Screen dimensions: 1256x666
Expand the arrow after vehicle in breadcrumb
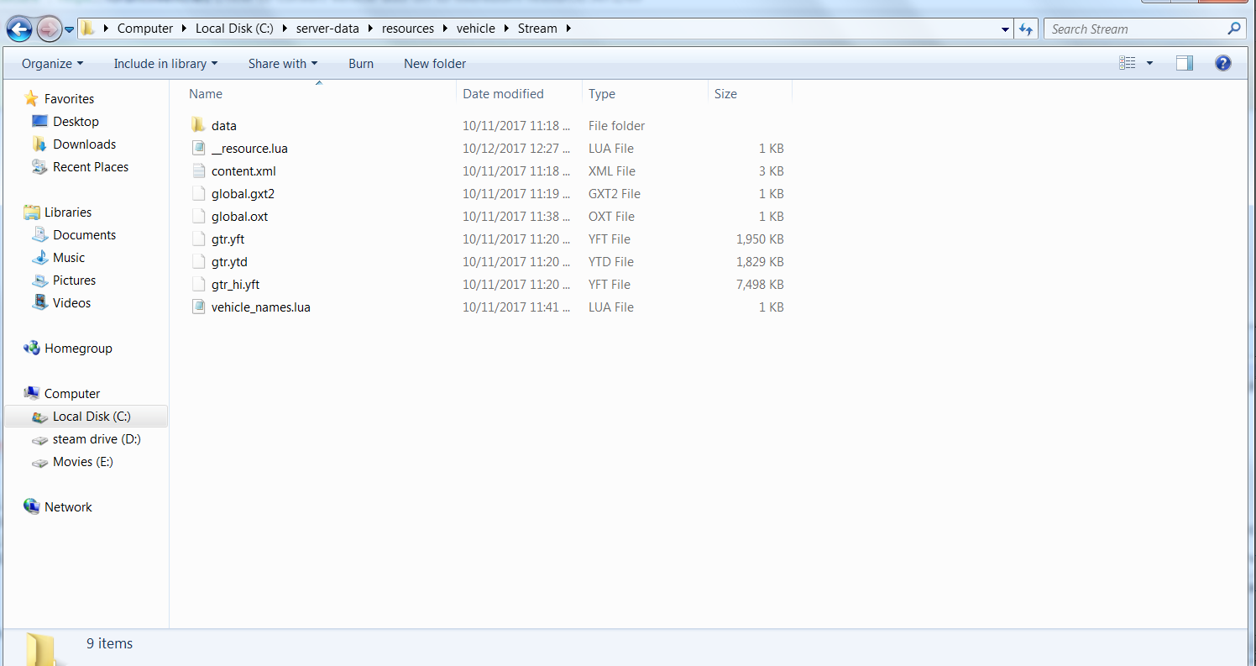(506, 29)
